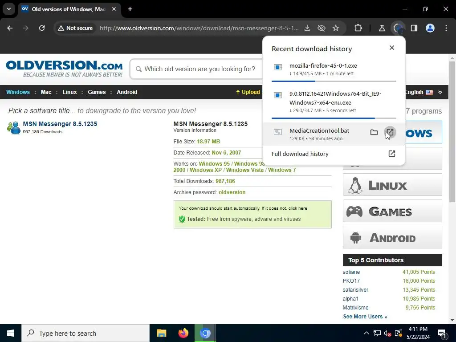Close the Old versions of Windows tab
Viewport: 456px width, 342px height.
click(x=114, y=9)
